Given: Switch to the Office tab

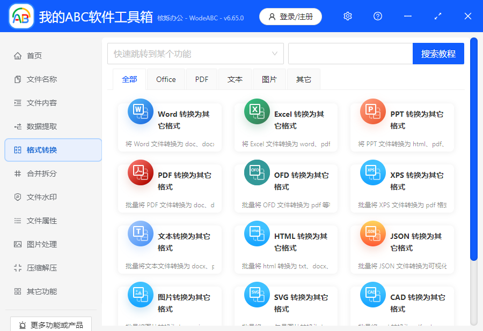Looking at the screenshot, I should [166, 79].
